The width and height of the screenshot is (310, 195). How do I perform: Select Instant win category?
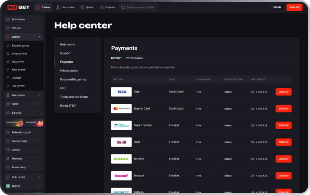click(19, 61)
